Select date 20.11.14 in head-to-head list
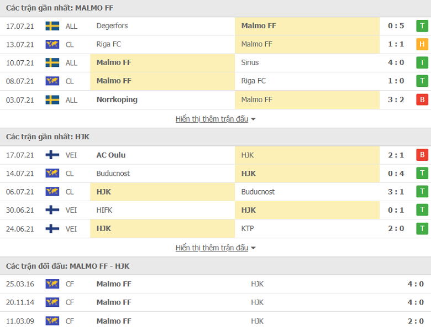Viewport: 431px width, 330px height. (20, 302)
